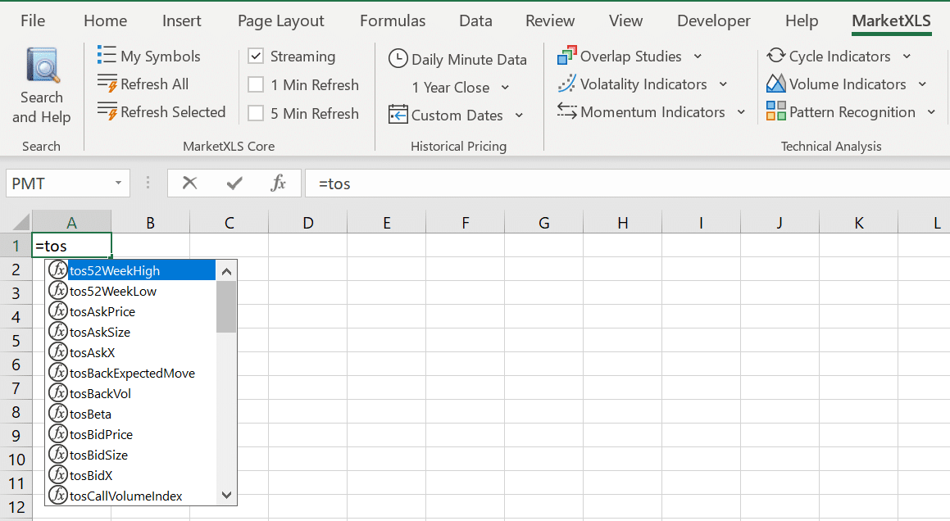Image resolution: width=950 pixels, height=521 pixels.
Task: Click the Refresh All button label
Action: [154, 84]
